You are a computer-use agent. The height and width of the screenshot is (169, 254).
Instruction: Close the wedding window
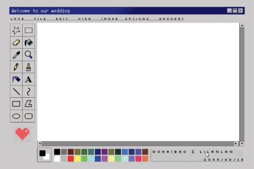tap(241, 11)
